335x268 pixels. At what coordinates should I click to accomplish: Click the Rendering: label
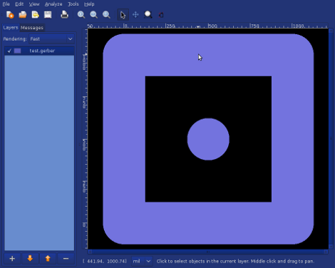15,39
